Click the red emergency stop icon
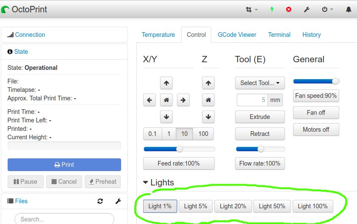Screen dimensions: 357x224 [288, 9]
